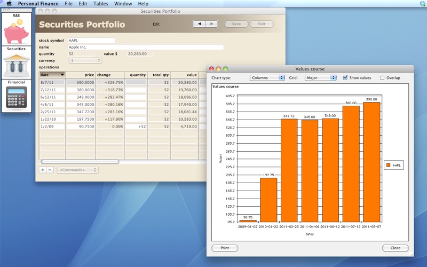Open the Financial calculator module
Screen dimensions: 427x267
point(17,96)
